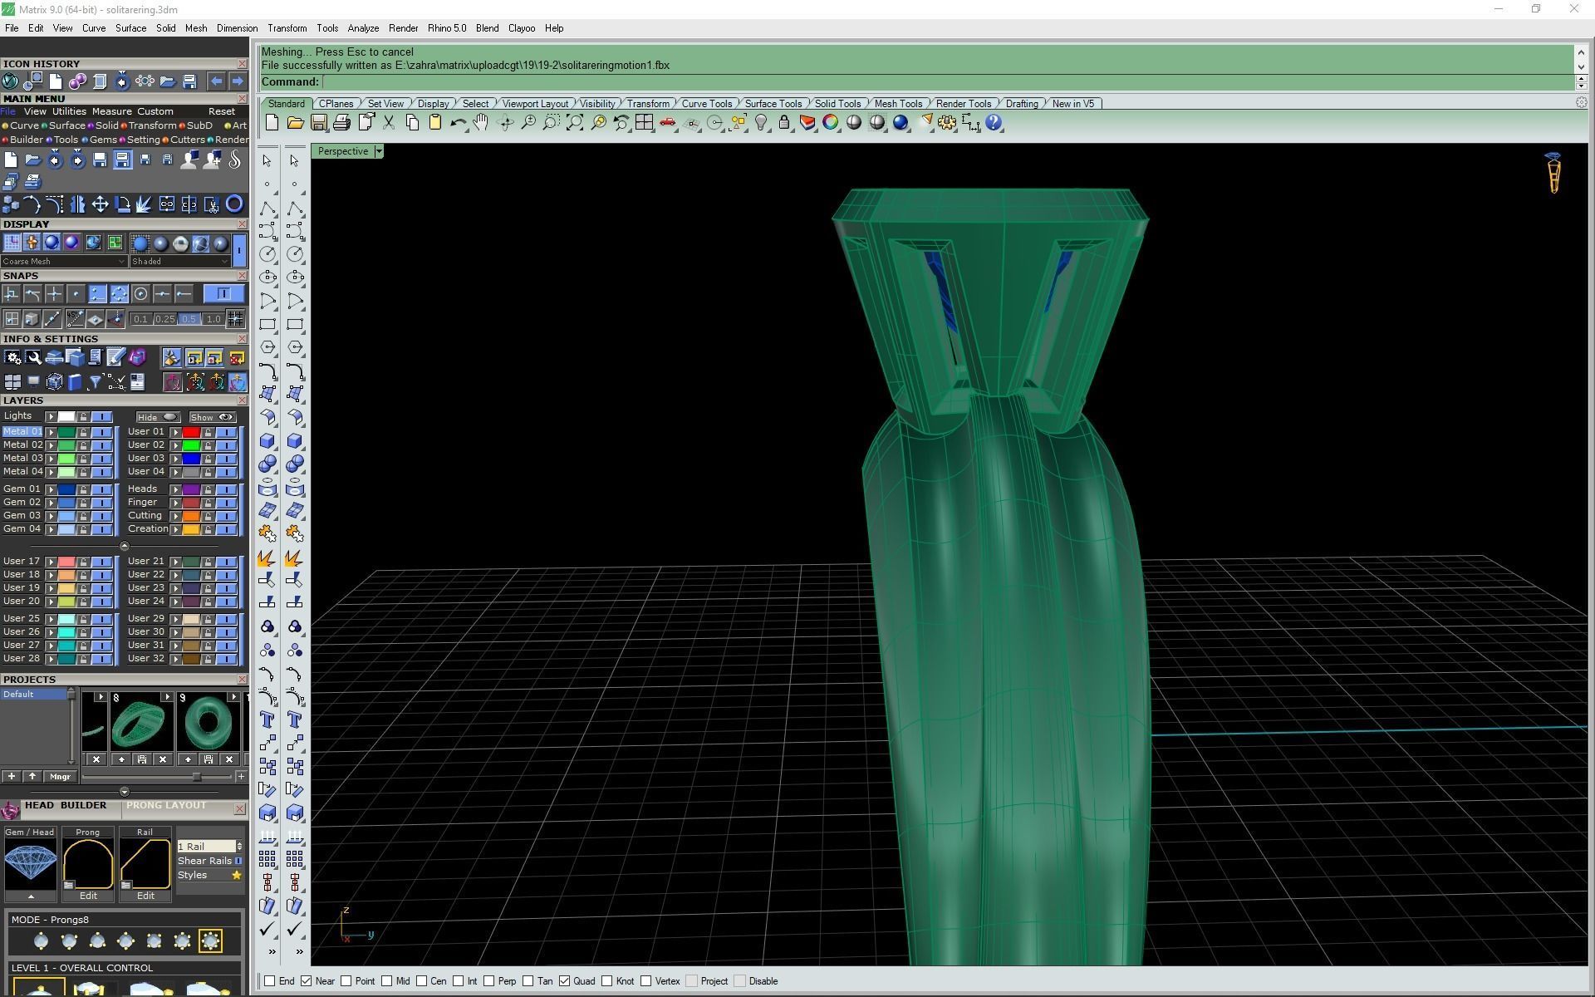Image resolution: width=1595 pixels, height=997 pixels.
Task: Switch to the Curve Tools tab
Action: [x=707, y=104]
